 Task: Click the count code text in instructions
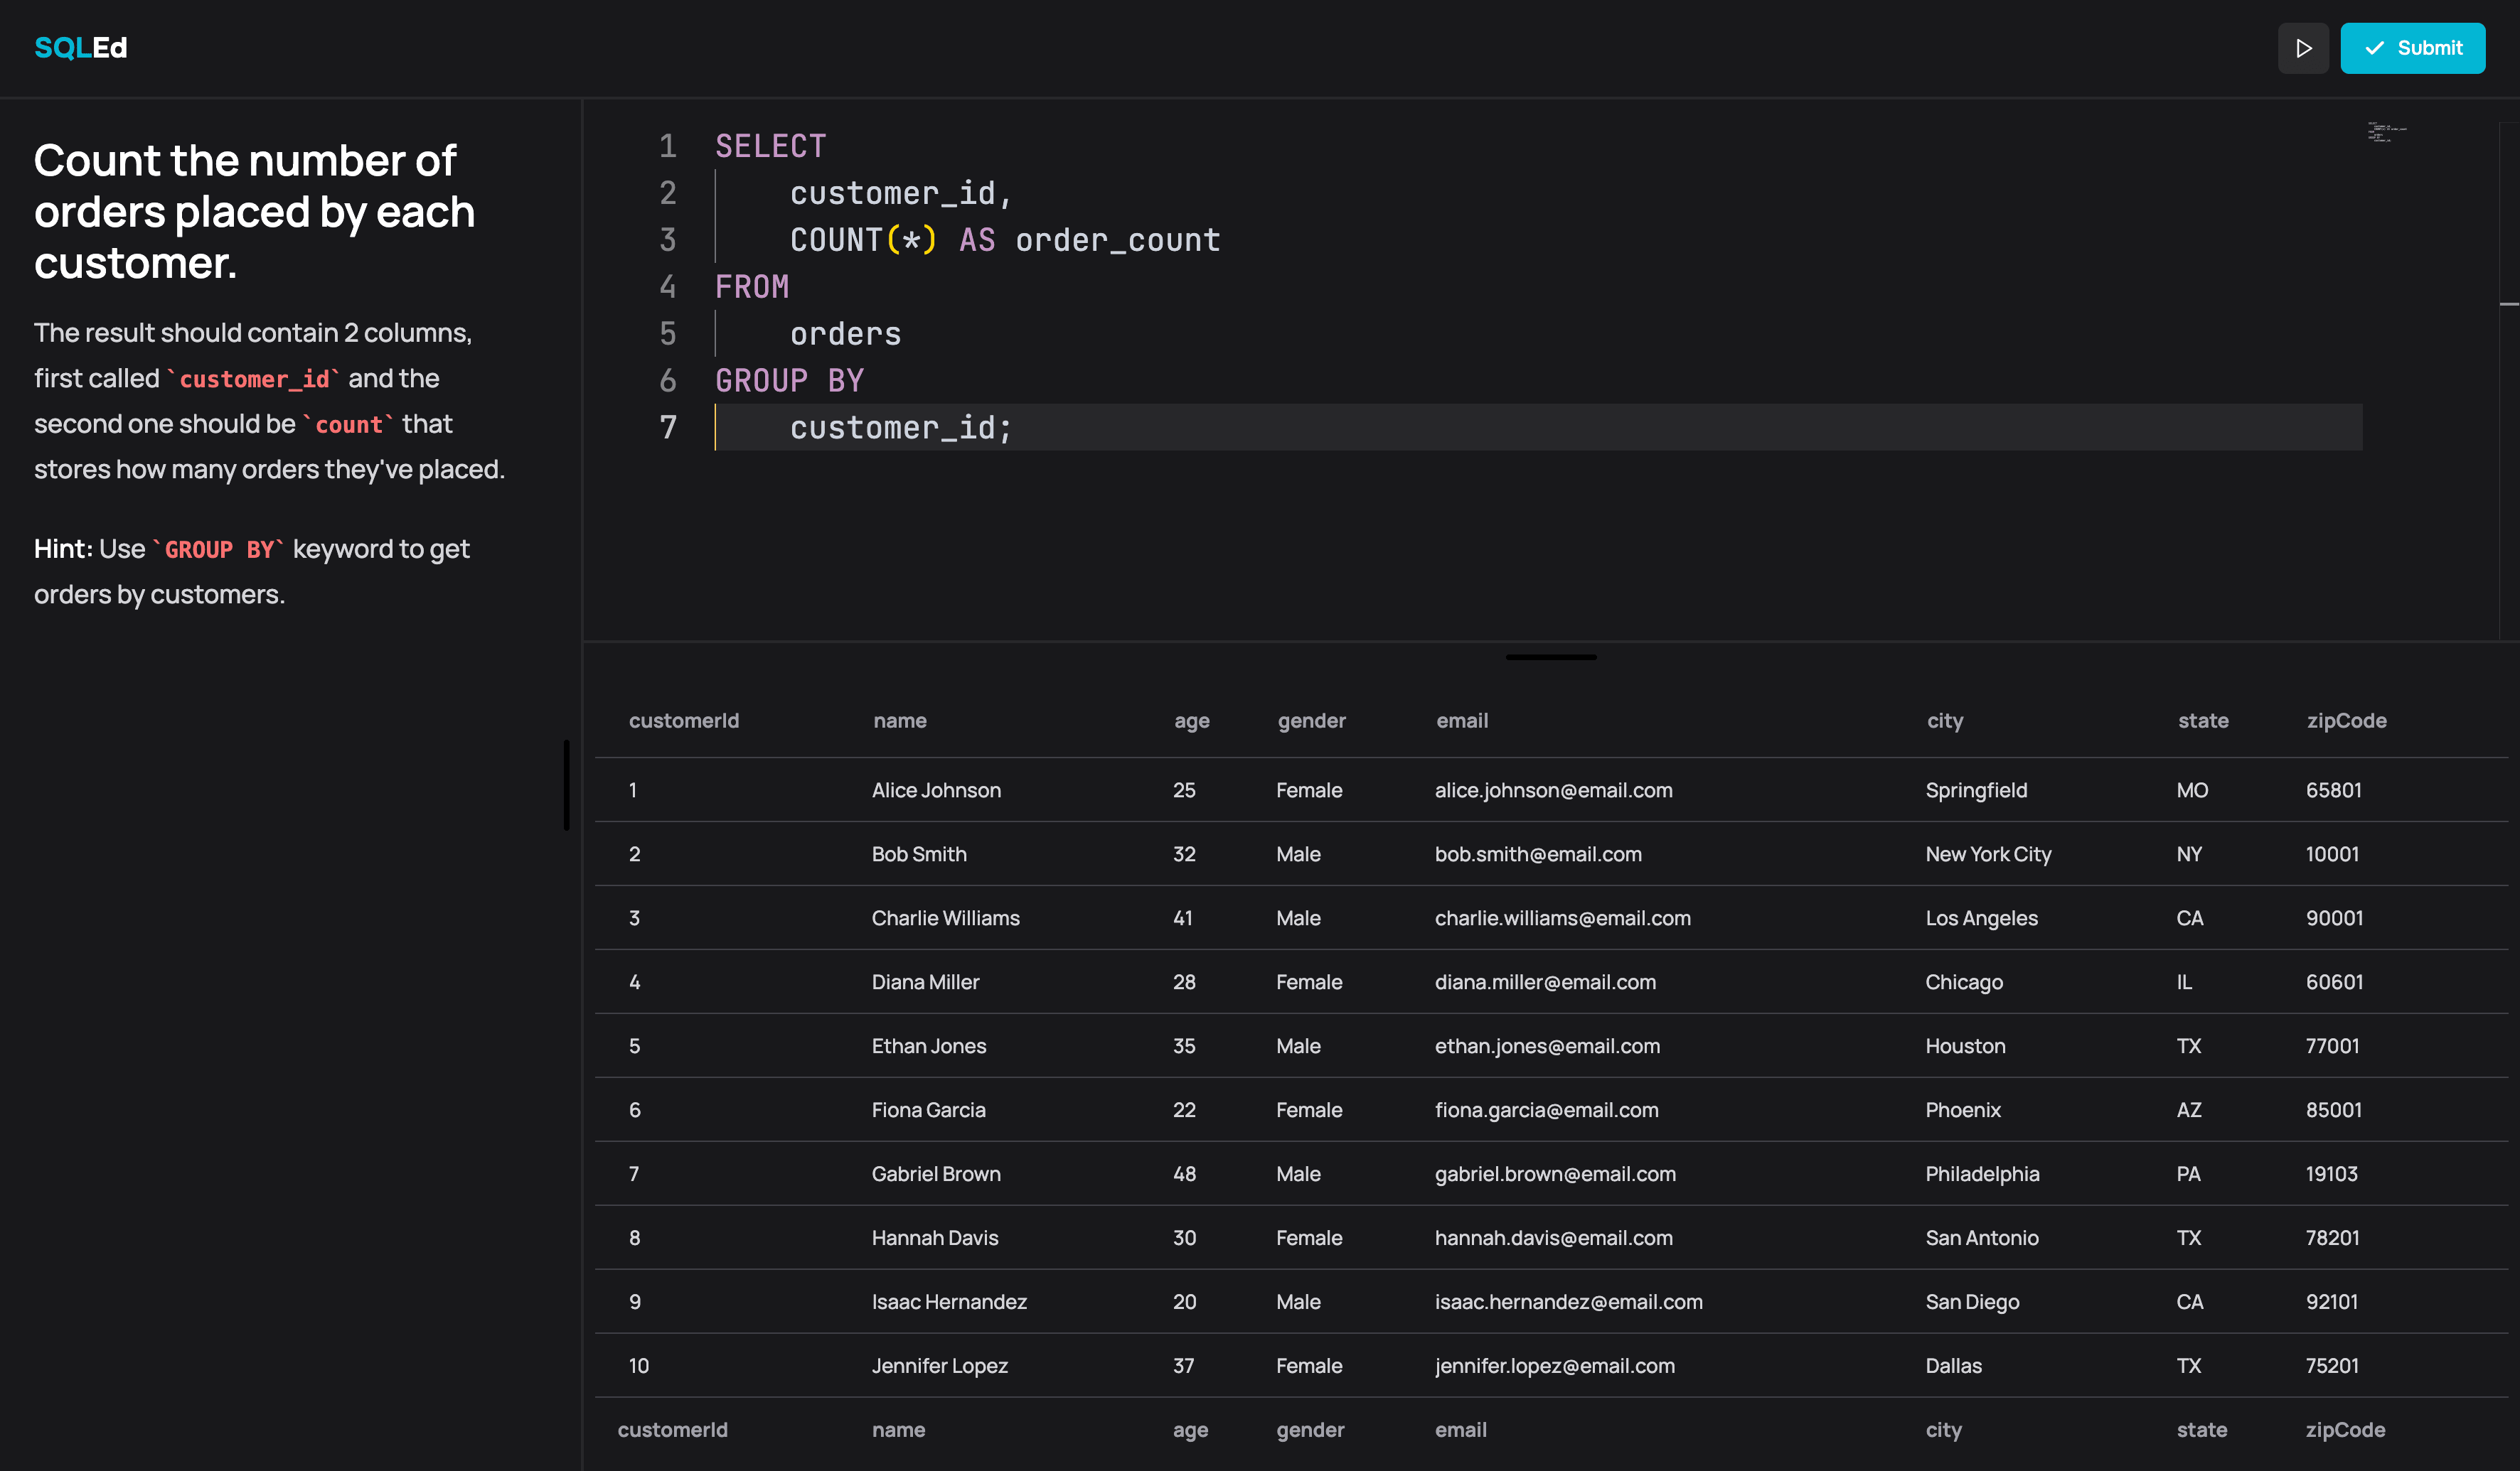(349, 425)
